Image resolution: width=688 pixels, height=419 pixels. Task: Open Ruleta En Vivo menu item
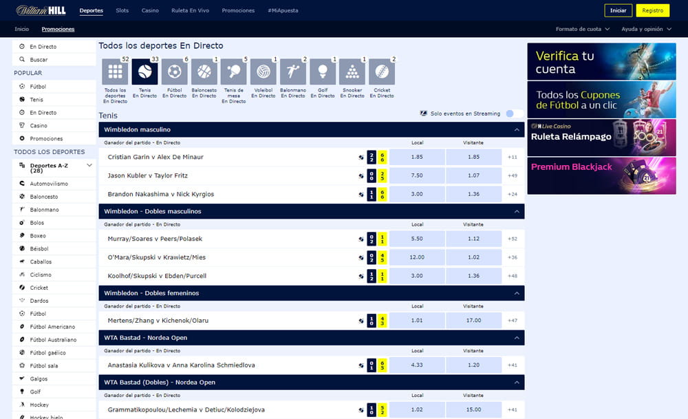pos(190,10)
